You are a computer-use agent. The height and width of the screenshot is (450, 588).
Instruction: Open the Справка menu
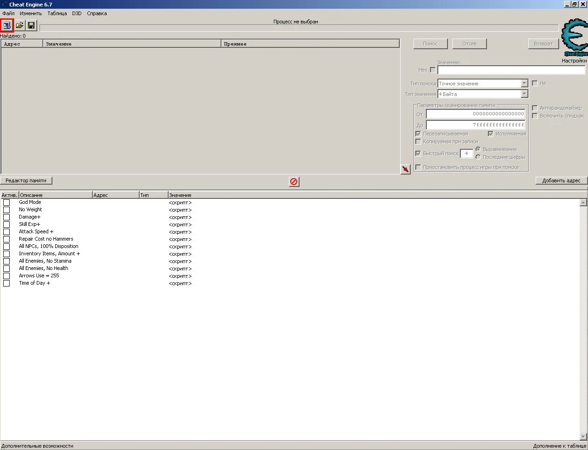[x=97, y=13]
